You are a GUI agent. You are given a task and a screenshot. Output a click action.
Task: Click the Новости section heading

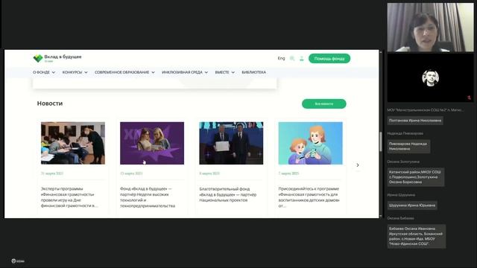click(x=50, y=103)
